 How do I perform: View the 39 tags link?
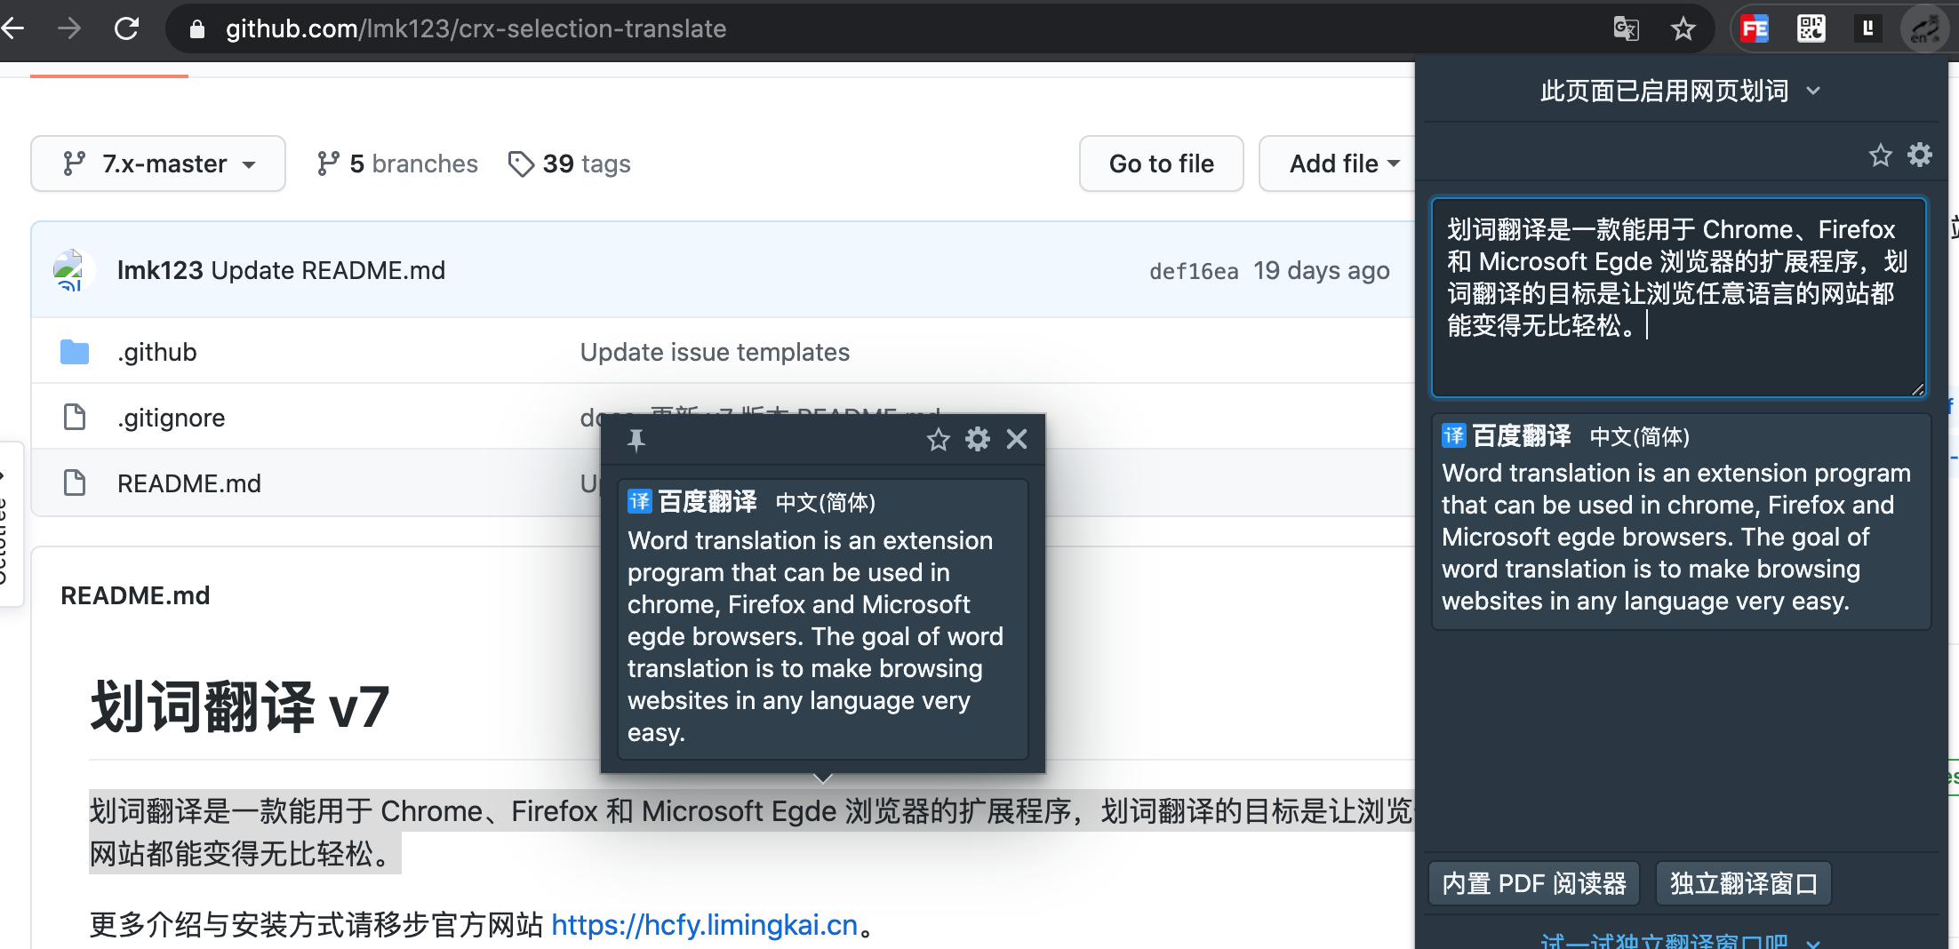point(569,163)
